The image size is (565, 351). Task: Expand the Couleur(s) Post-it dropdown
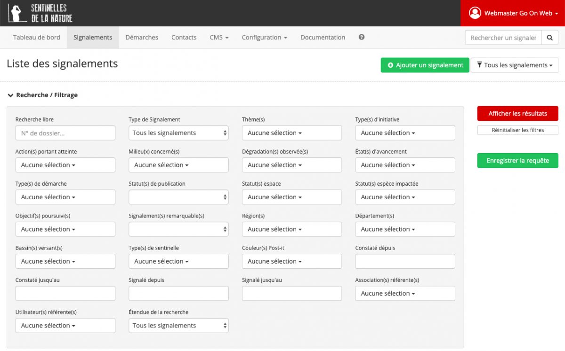(291, 261)
